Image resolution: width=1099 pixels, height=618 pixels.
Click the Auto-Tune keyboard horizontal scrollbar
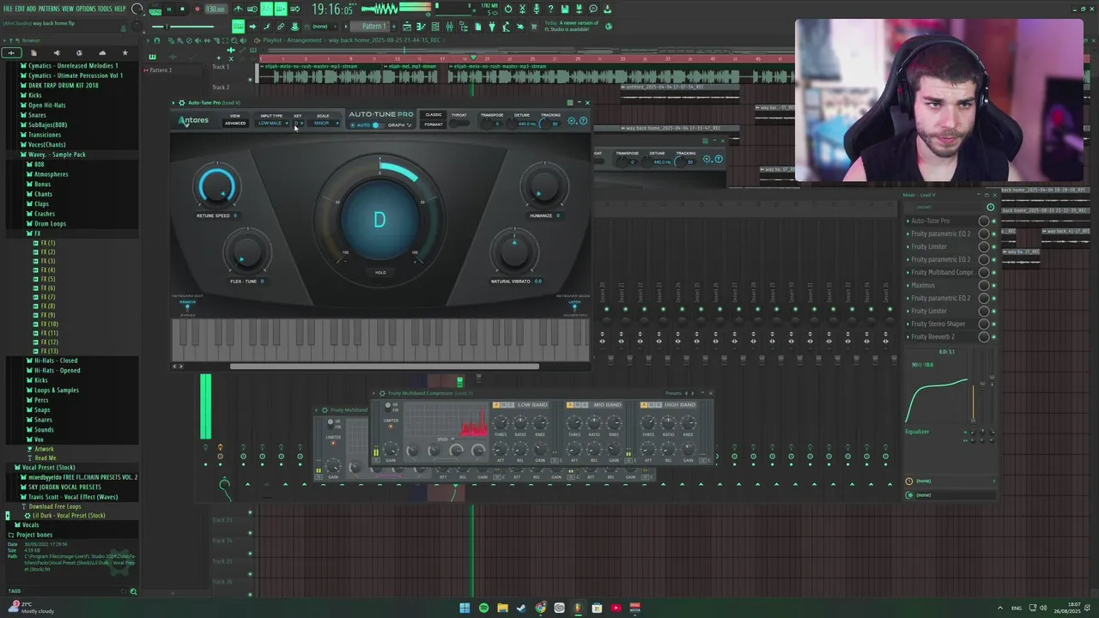tap(385, 367)
